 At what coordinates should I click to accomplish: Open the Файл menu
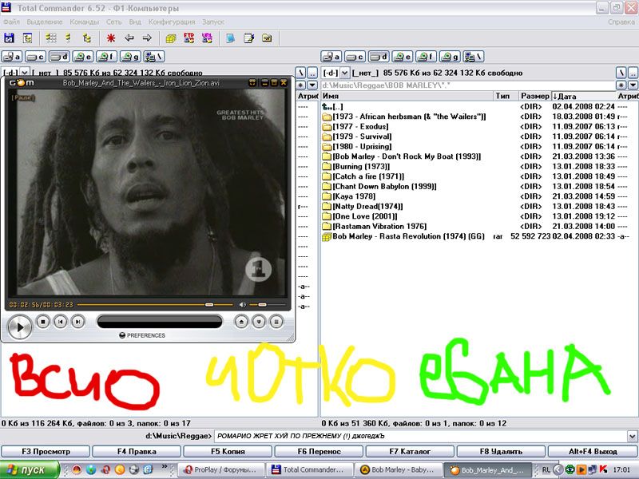point(12,22)
